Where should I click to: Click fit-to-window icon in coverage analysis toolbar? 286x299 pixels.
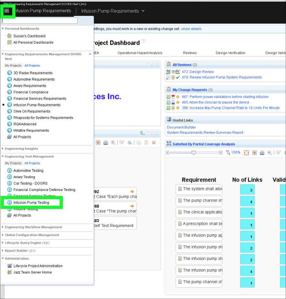click(x=246, y=152)
